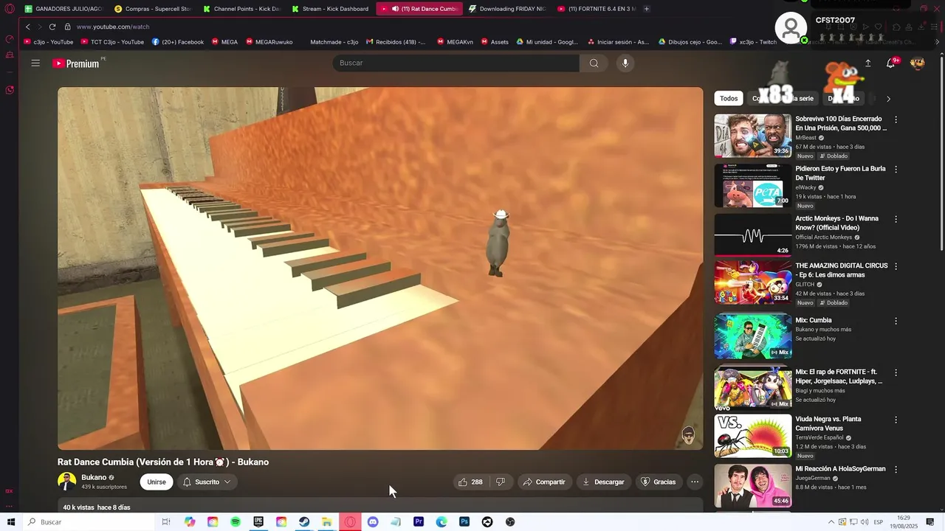945x531 pixels.
Task: Click the Windows Start button
Action: pos(10,522)
